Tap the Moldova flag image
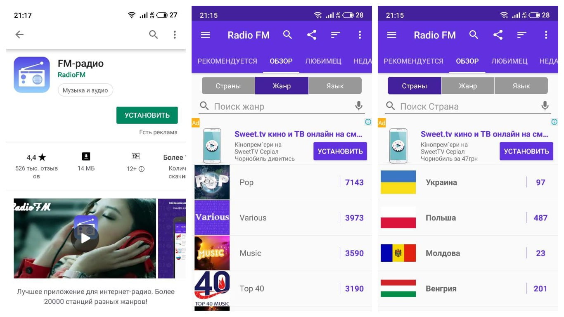 coord(398,253)
